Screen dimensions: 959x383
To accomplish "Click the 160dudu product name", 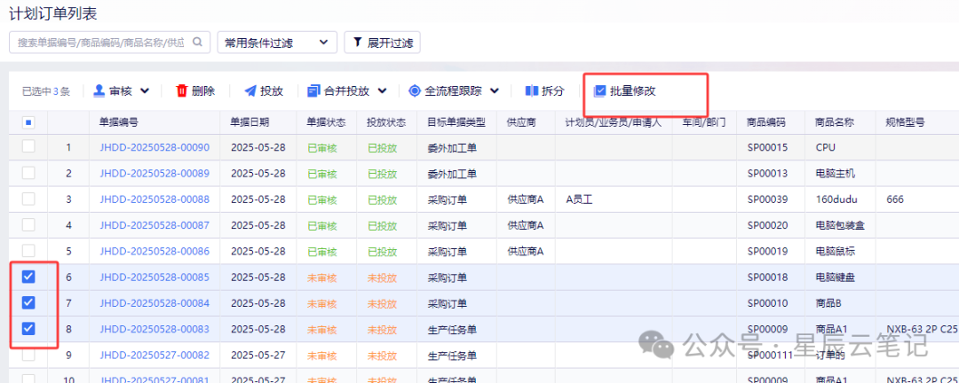I will [836, 199].
